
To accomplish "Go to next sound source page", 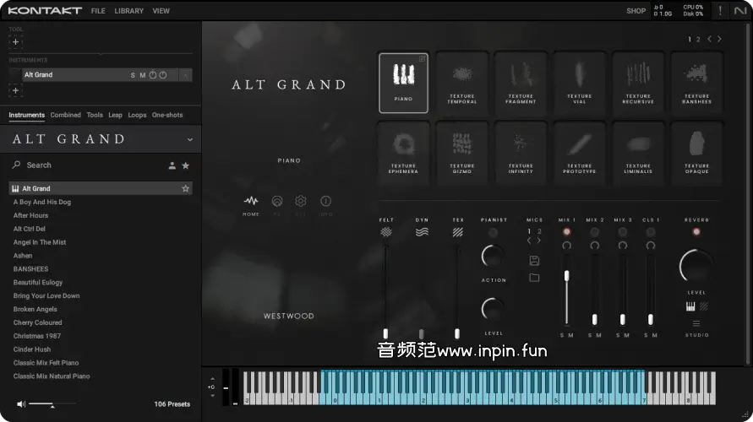I will [719, 39].
